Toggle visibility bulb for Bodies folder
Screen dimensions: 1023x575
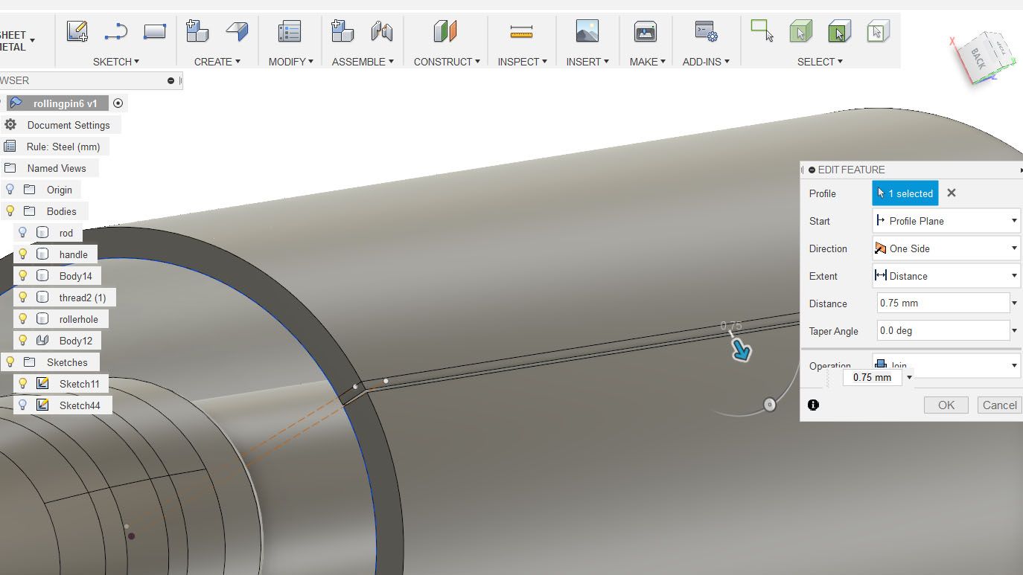[x=10, y=211]
